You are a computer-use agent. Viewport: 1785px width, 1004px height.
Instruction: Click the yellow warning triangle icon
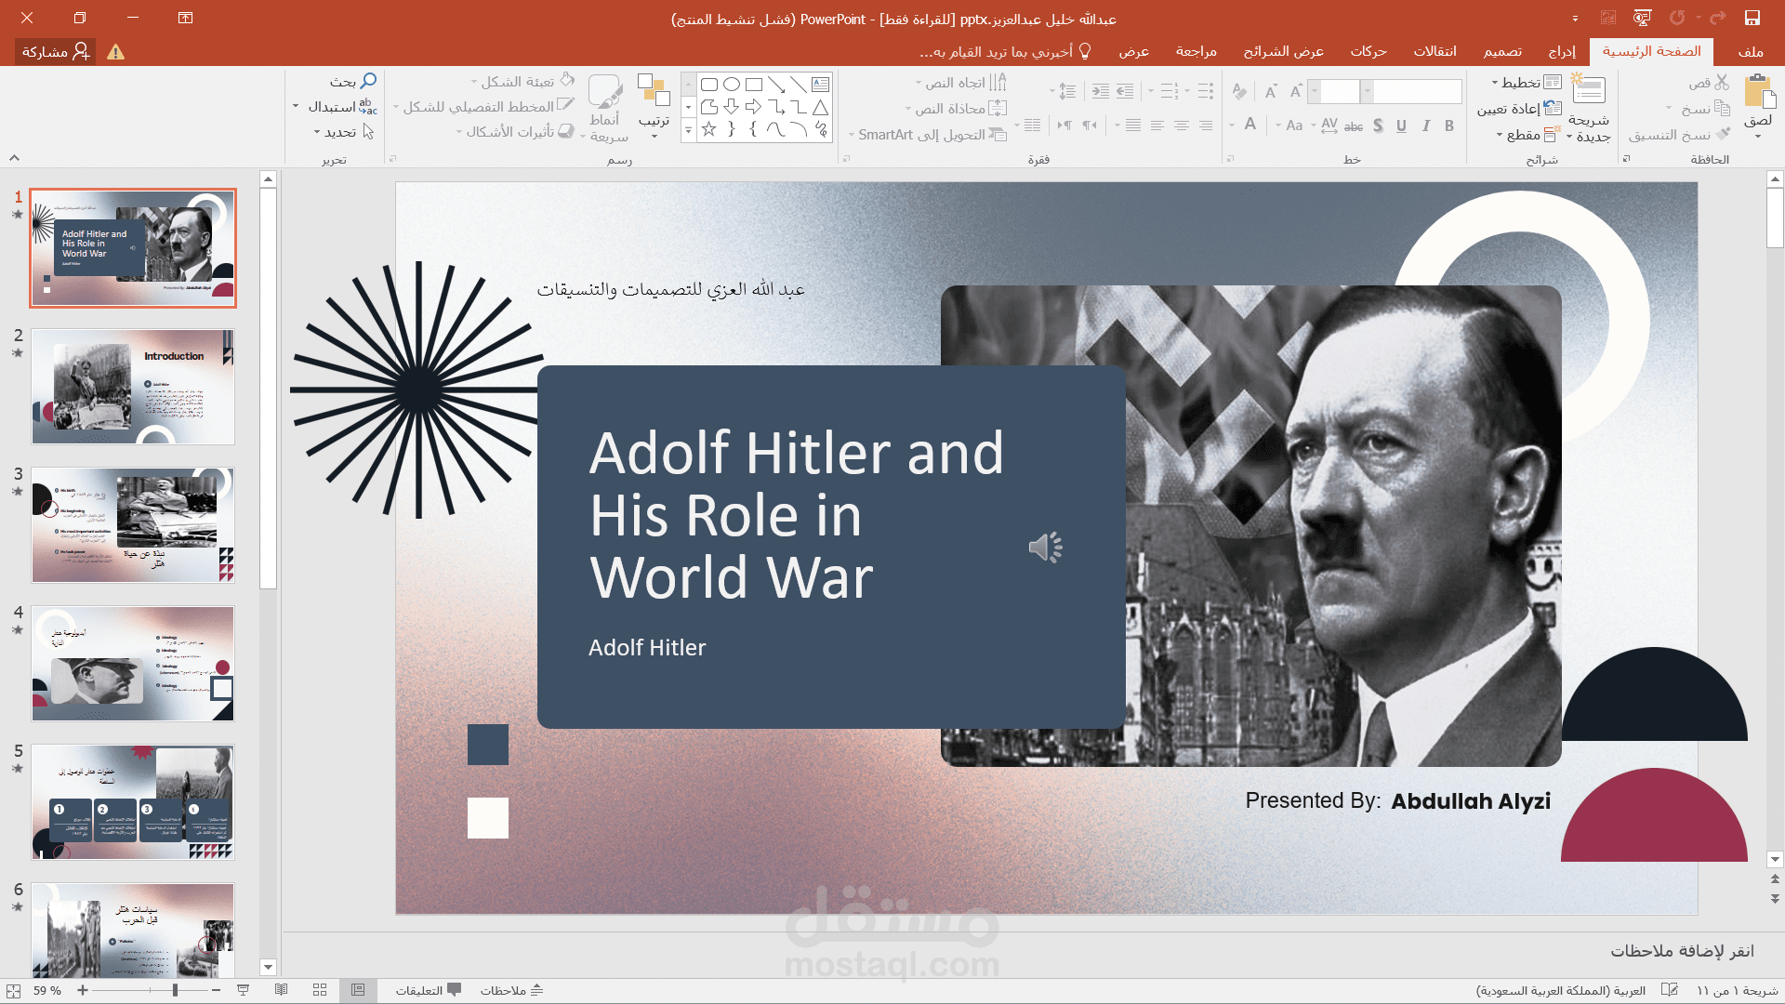[116, 52]
